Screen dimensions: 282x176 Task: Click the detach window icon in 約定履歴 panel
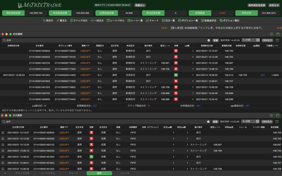(x=278, y=34)
